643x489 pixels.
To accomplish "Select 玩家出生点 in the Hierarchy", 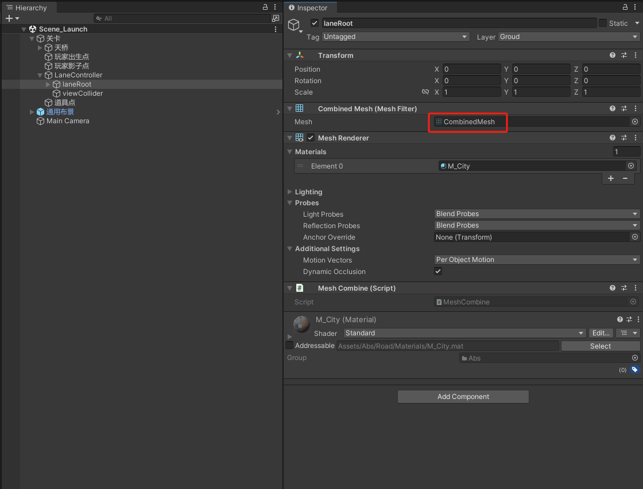I will (71, 57).
